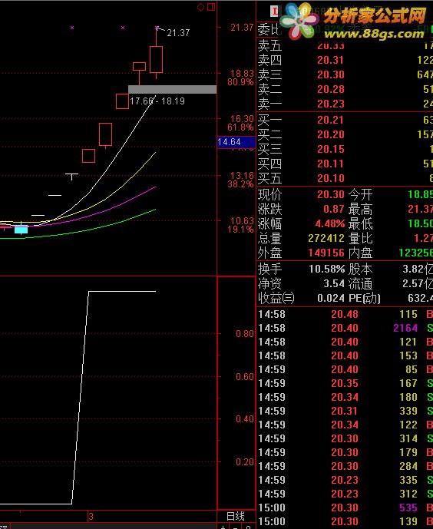Click the 0.80 indicator scale label
Image resolution: width=433 pixels, height=529 pixels.
coord(244,334)
